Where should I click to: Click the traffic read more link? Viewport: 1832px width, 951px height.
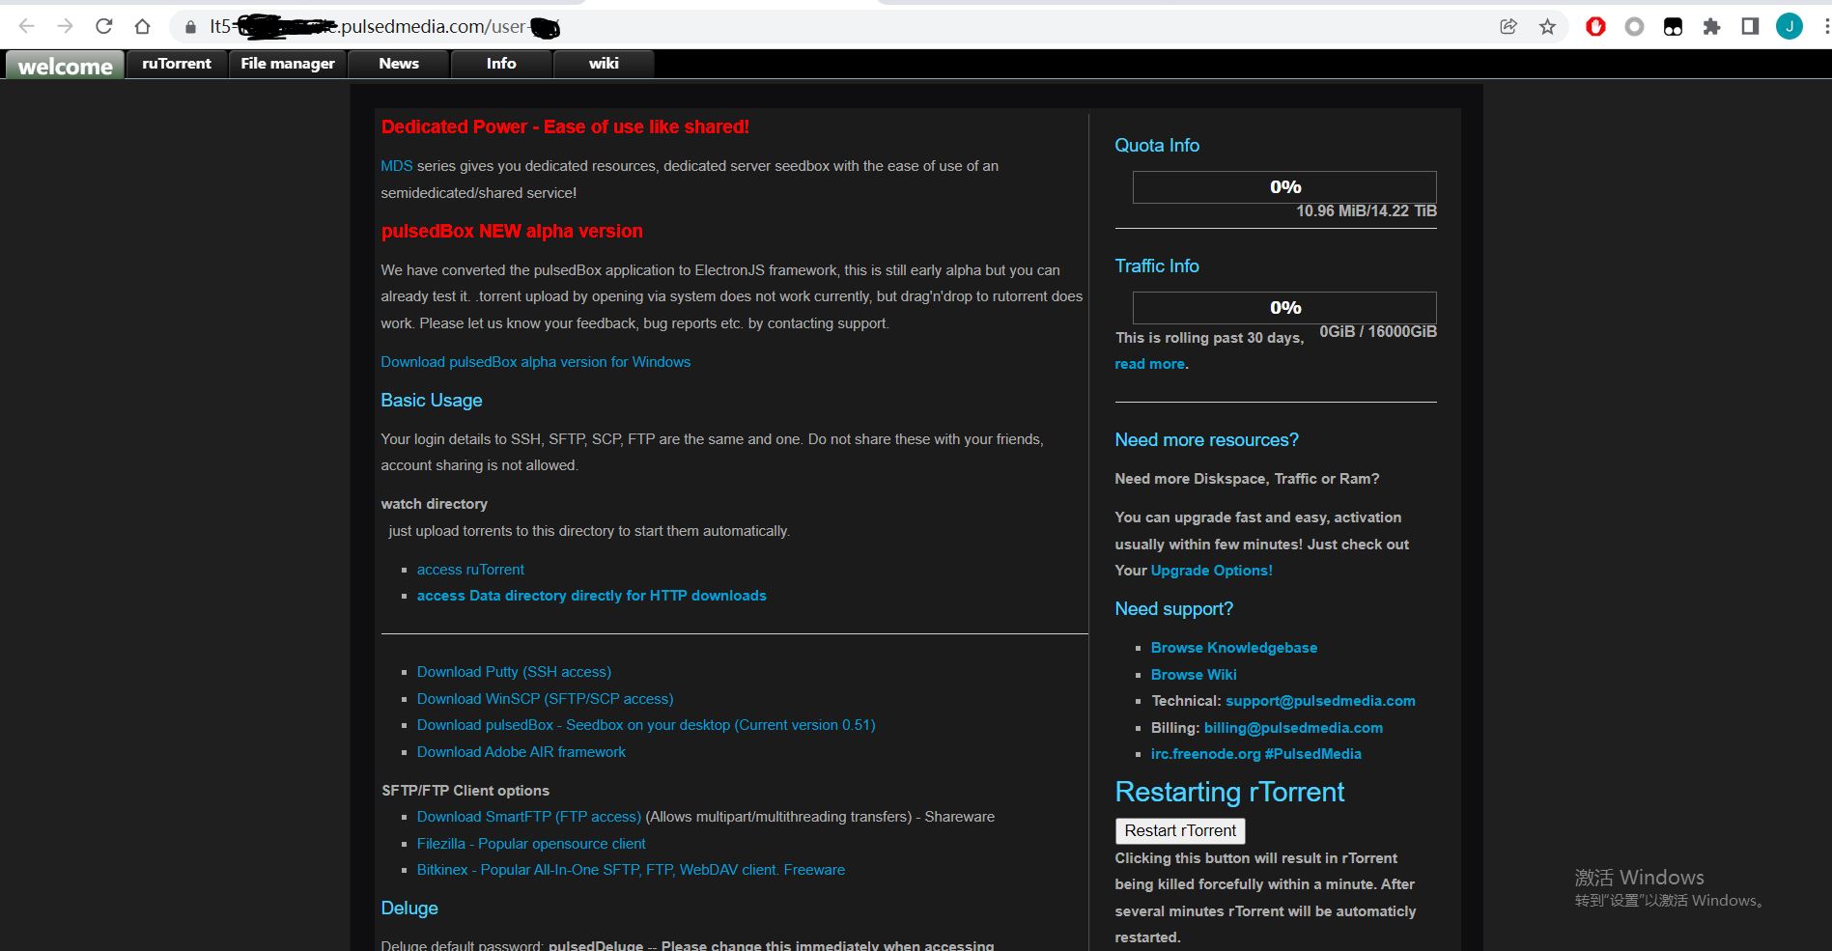(x=1149, y=364)
